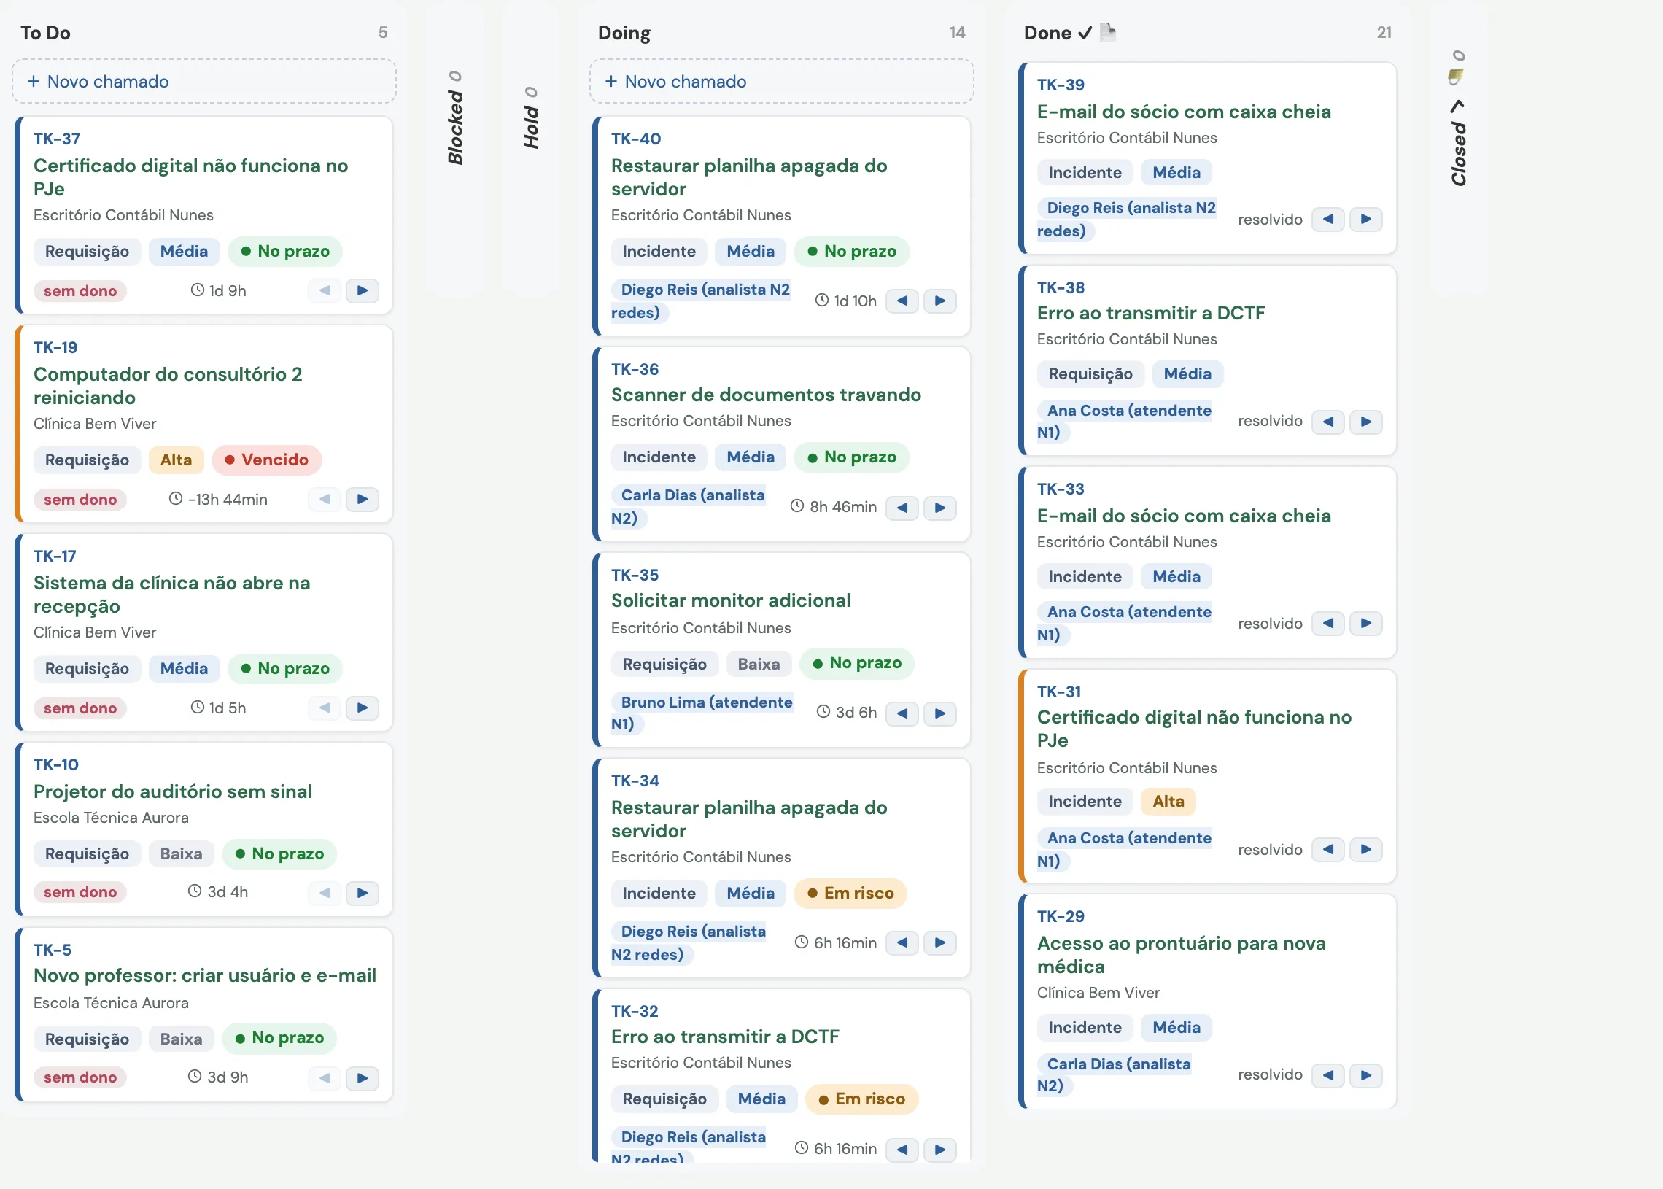1663x1189 pixels.
Task: Advance TK-31 with the right arrow
Action: (x=1366, y=849)
